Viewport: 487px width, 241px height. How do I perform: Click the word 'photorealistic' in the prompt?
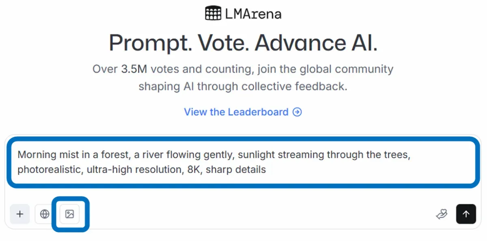pos(49,169)
